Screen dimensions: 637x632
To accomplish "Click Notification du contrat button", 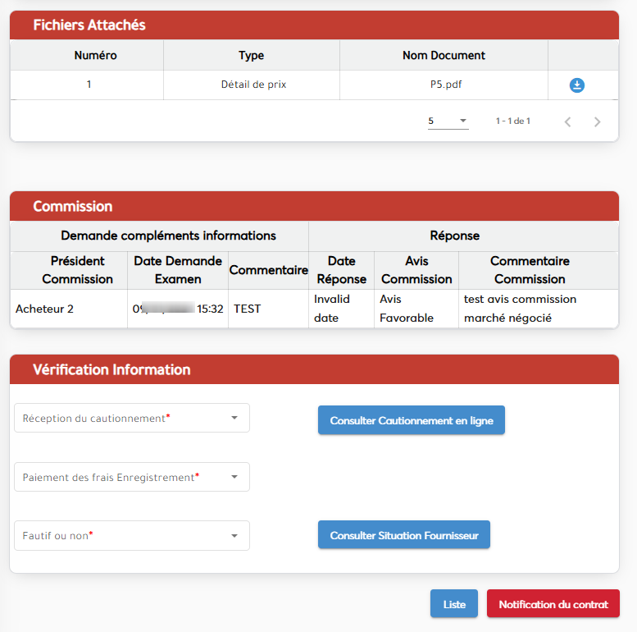I will [553, 604].
